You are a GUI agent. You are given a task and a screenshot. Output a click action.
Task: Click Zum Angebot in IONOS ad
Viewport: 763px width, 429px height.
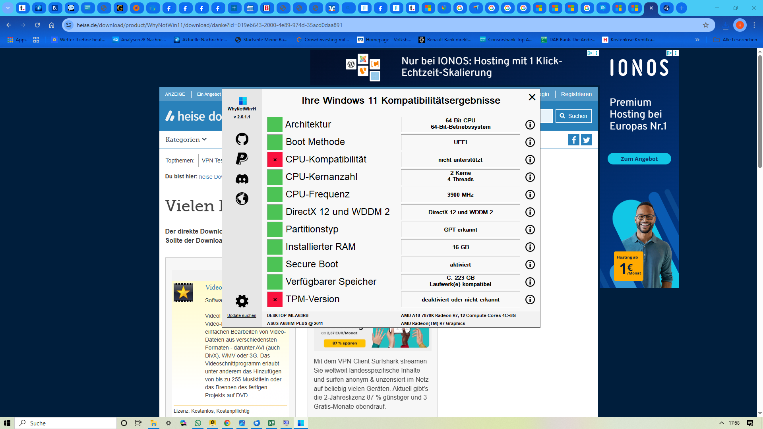pyautogui.click(x=639, y=159)
